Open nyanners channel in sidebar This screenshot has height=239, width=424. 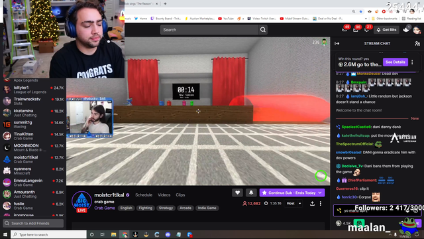pos(33,171)
